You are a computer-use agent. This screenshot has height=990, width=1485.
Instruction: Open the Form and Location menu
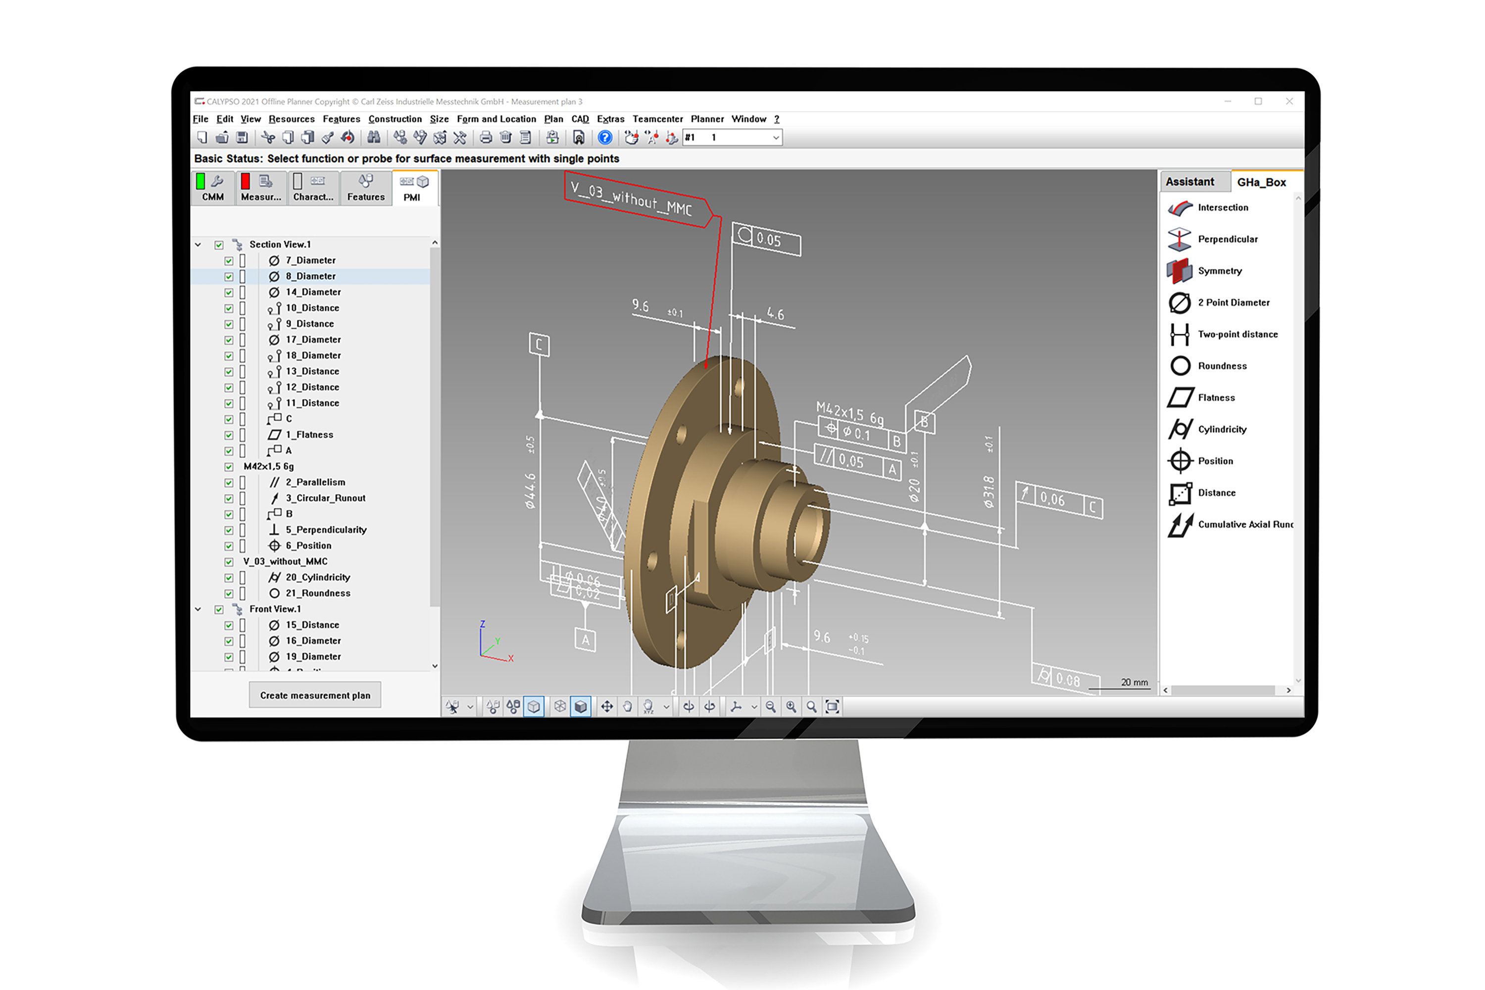point(495,119)
